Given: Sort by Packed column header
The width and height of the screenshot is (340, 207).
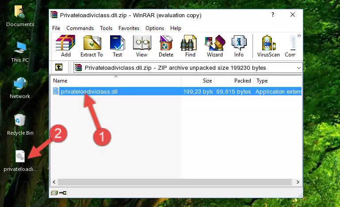Looking at the screenshot, I should click(x=234, y=81).
